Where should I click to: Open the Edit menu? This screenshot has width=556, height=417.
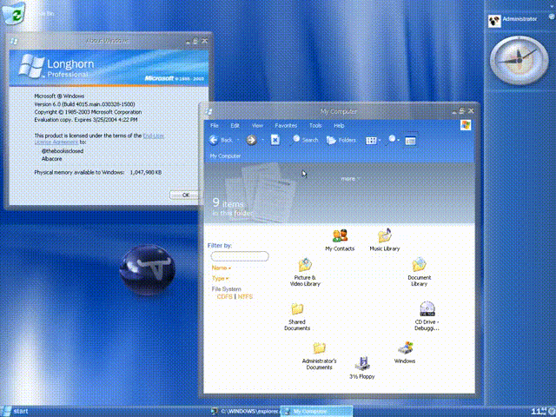click(x=235, y=125)
